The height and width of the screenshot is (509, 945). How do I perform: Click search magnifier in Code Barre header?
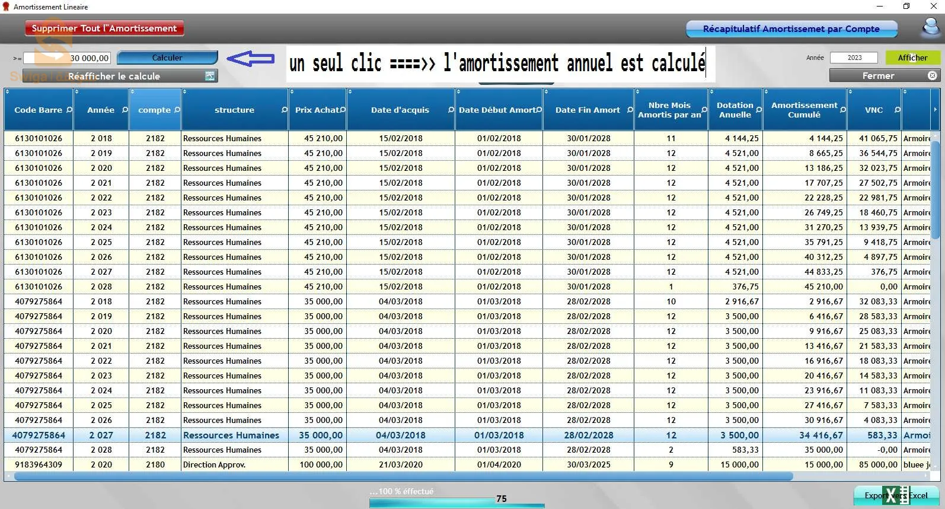coord(69,110)
